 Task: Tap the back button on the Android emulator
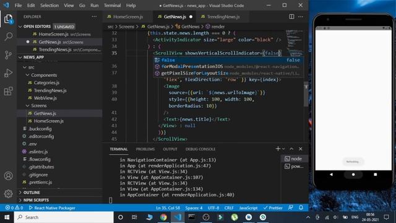click(331, 175)
